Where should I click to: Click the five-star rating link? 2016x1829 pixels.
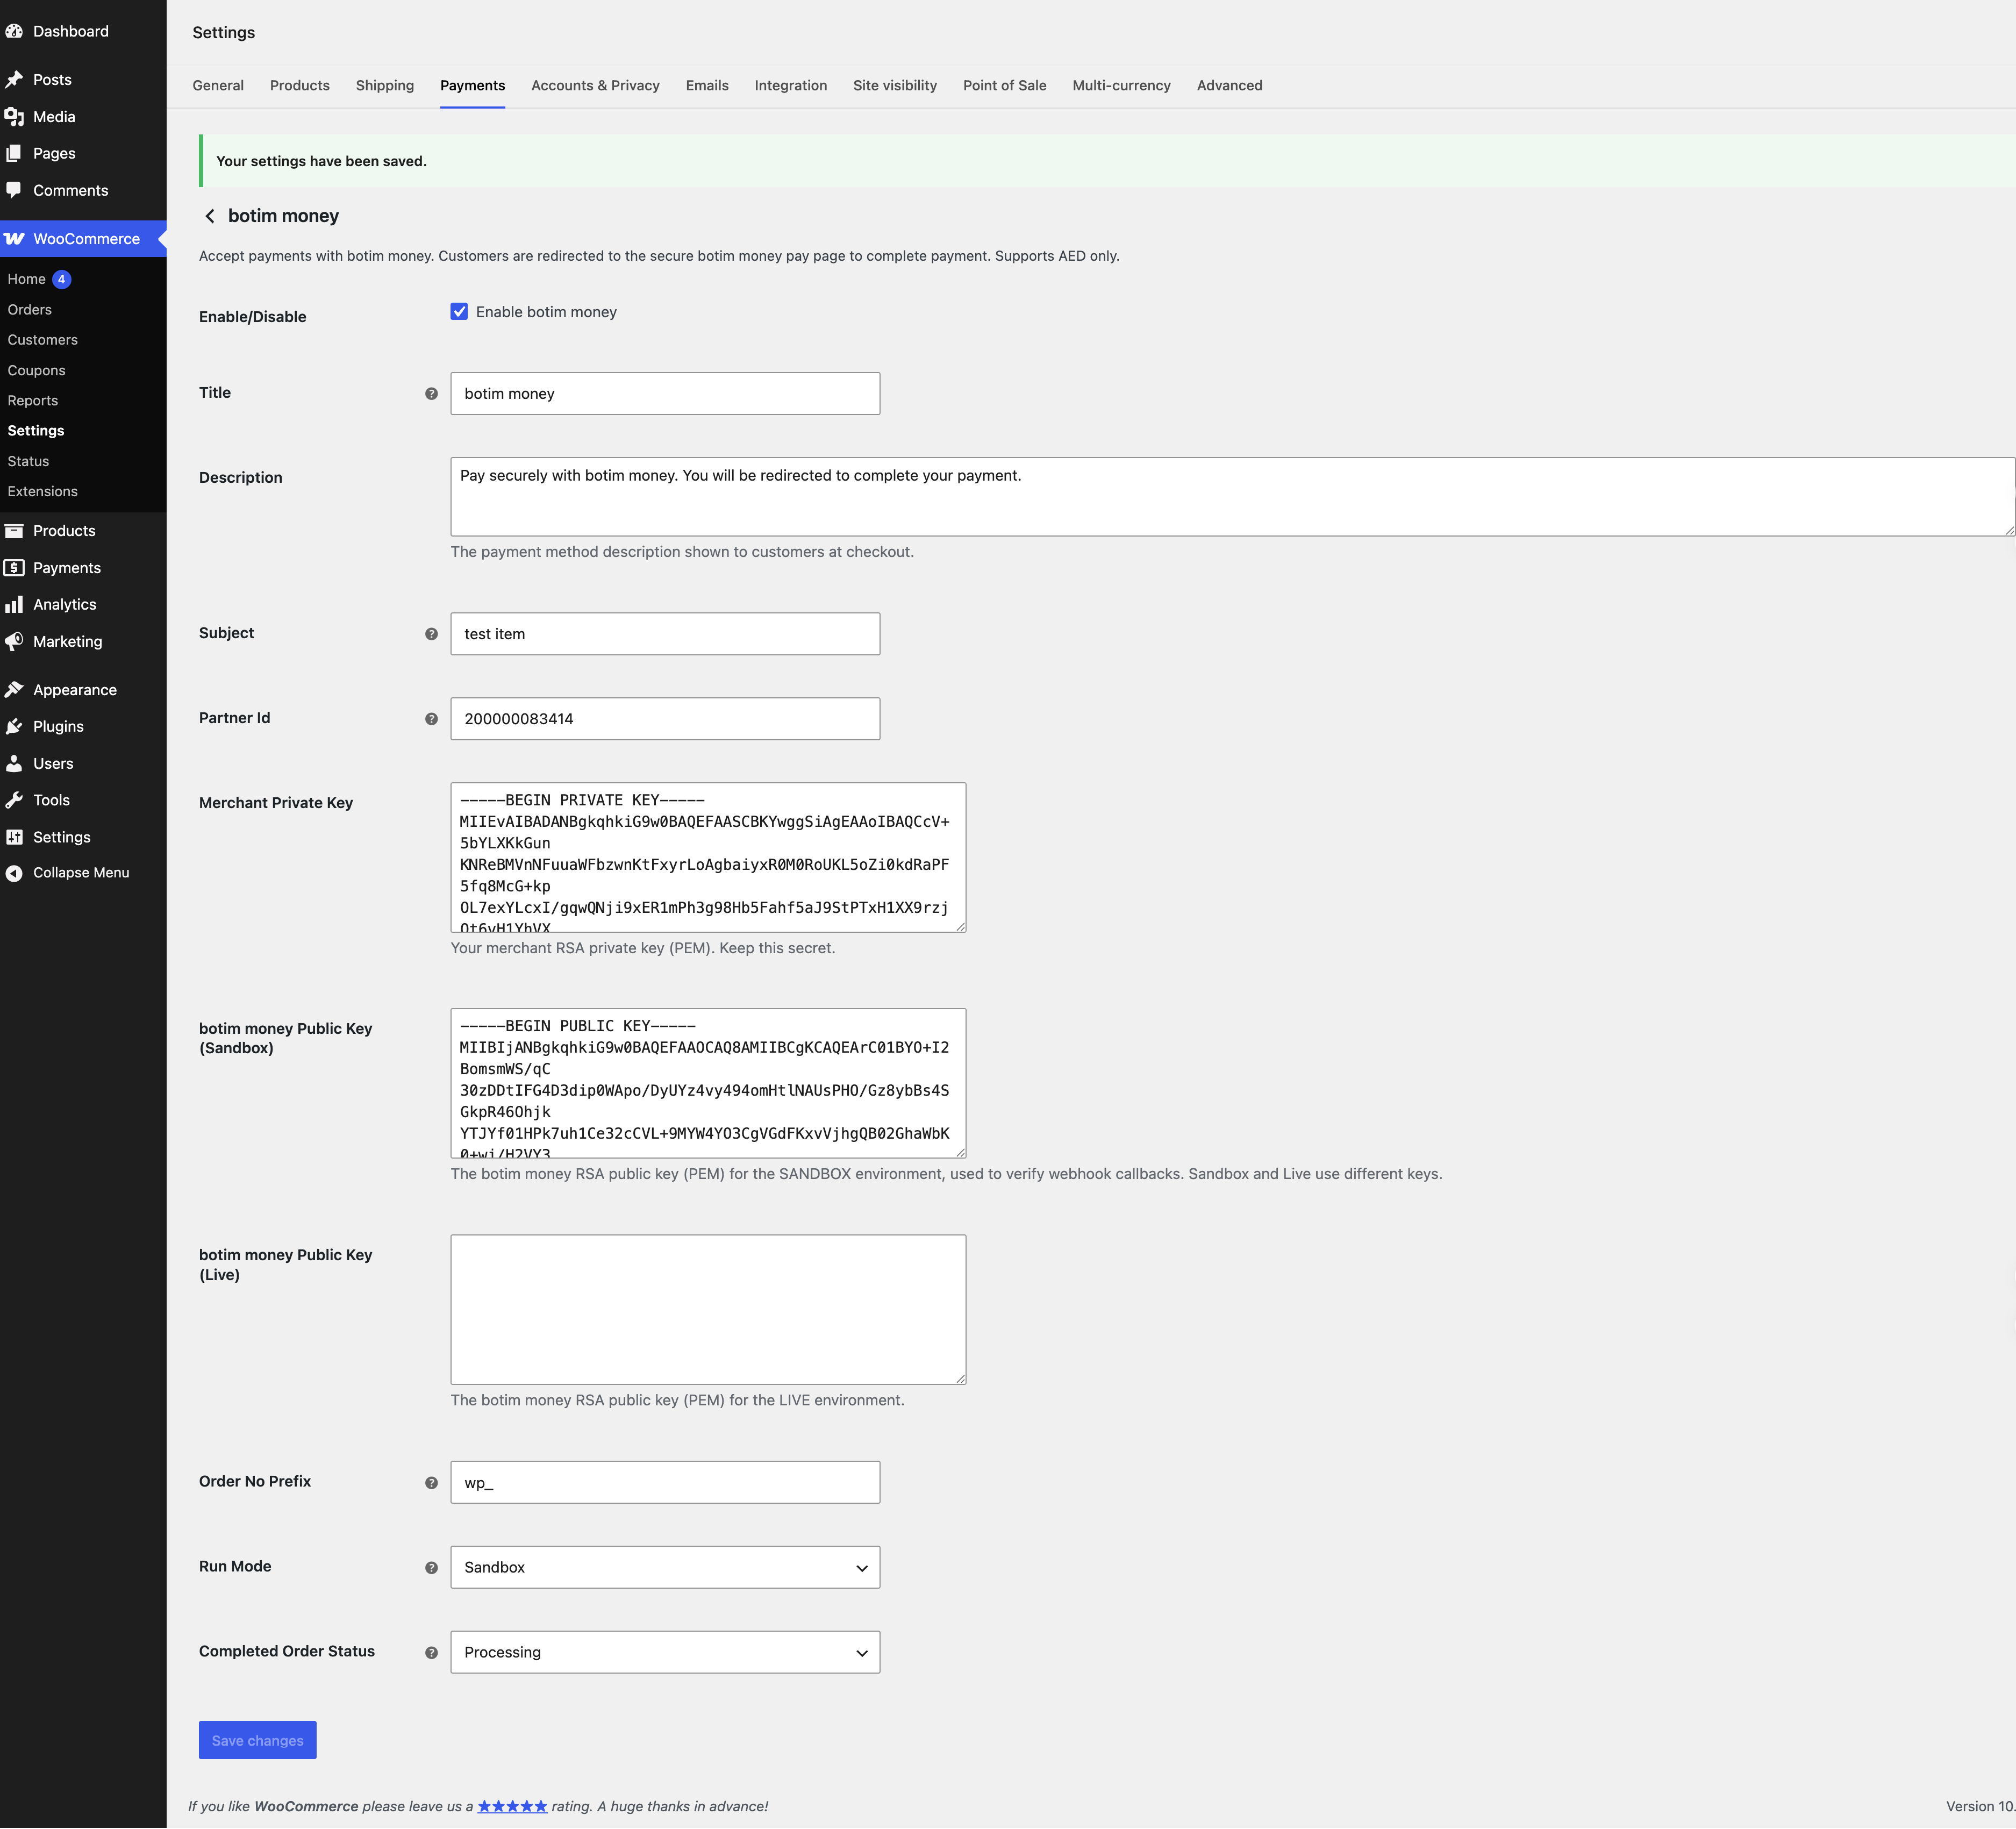coord(512,1806)
